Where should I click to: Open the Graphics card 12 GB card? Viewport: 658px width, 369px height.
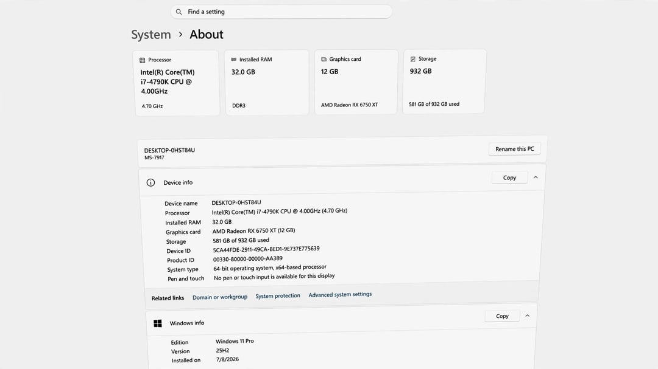[356, 82]
